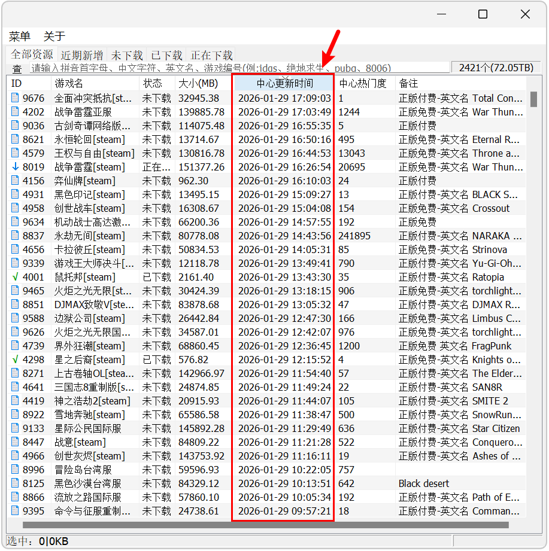549x551 pixels.
Task: Open the 关于 menu
Action: [x=54, y=36]
